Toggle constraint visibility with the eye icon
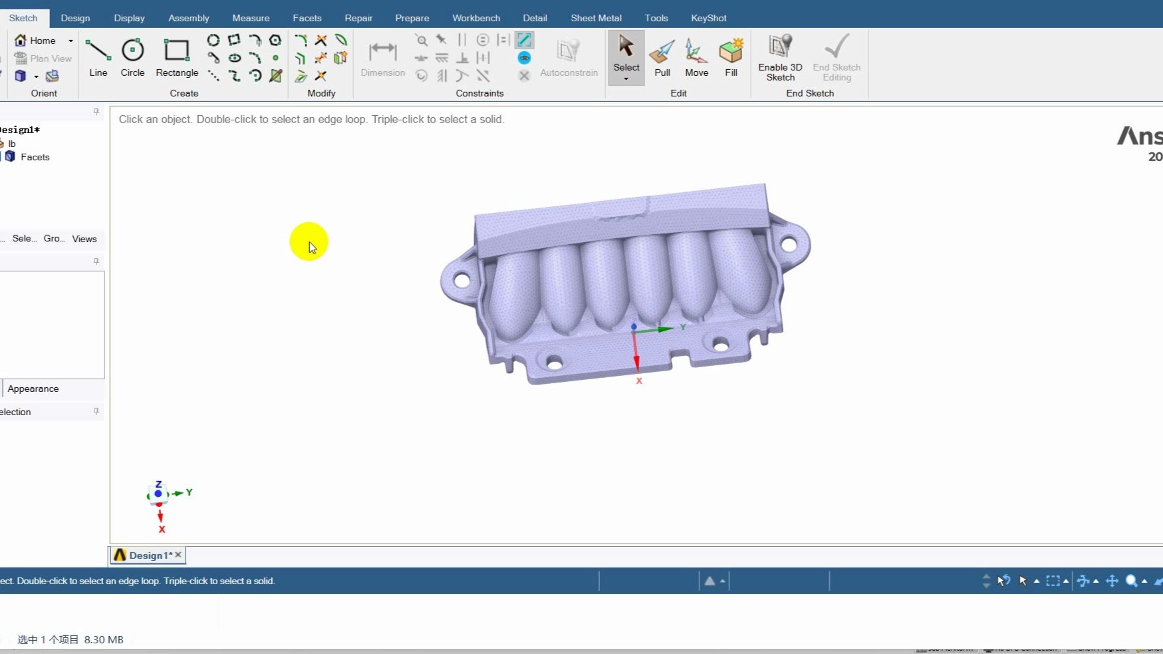Screen dimensions: 1163x654 coord(525,59)
